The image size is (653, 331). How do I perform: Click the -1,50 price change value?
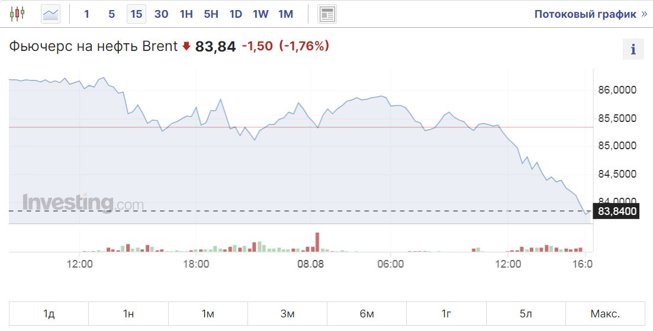258,46
